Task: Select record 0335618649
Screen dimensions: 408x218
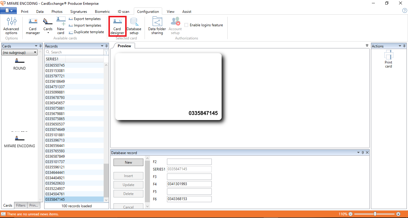Action: tap(74, 81)
